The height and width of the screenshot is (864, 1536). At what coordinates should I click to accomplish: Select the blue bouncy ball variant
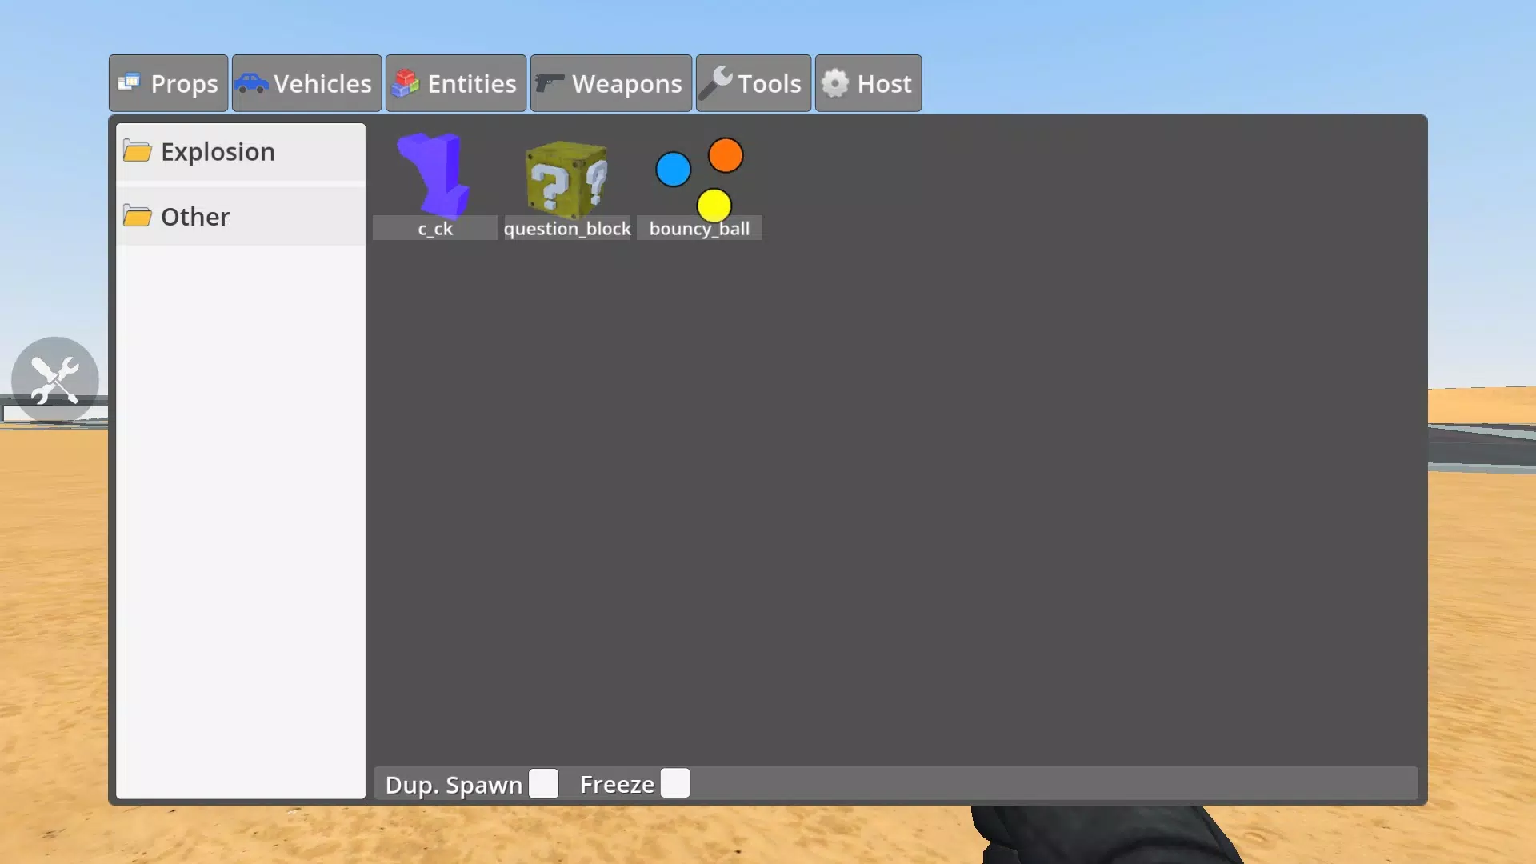coord(673,169)
